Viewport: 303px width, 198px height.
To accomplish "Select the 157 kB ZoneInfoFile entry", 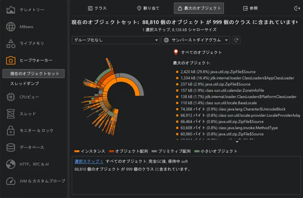I will point(220,90).
